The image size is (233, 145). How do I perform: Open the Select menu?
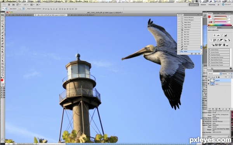[x=45, y=1]
